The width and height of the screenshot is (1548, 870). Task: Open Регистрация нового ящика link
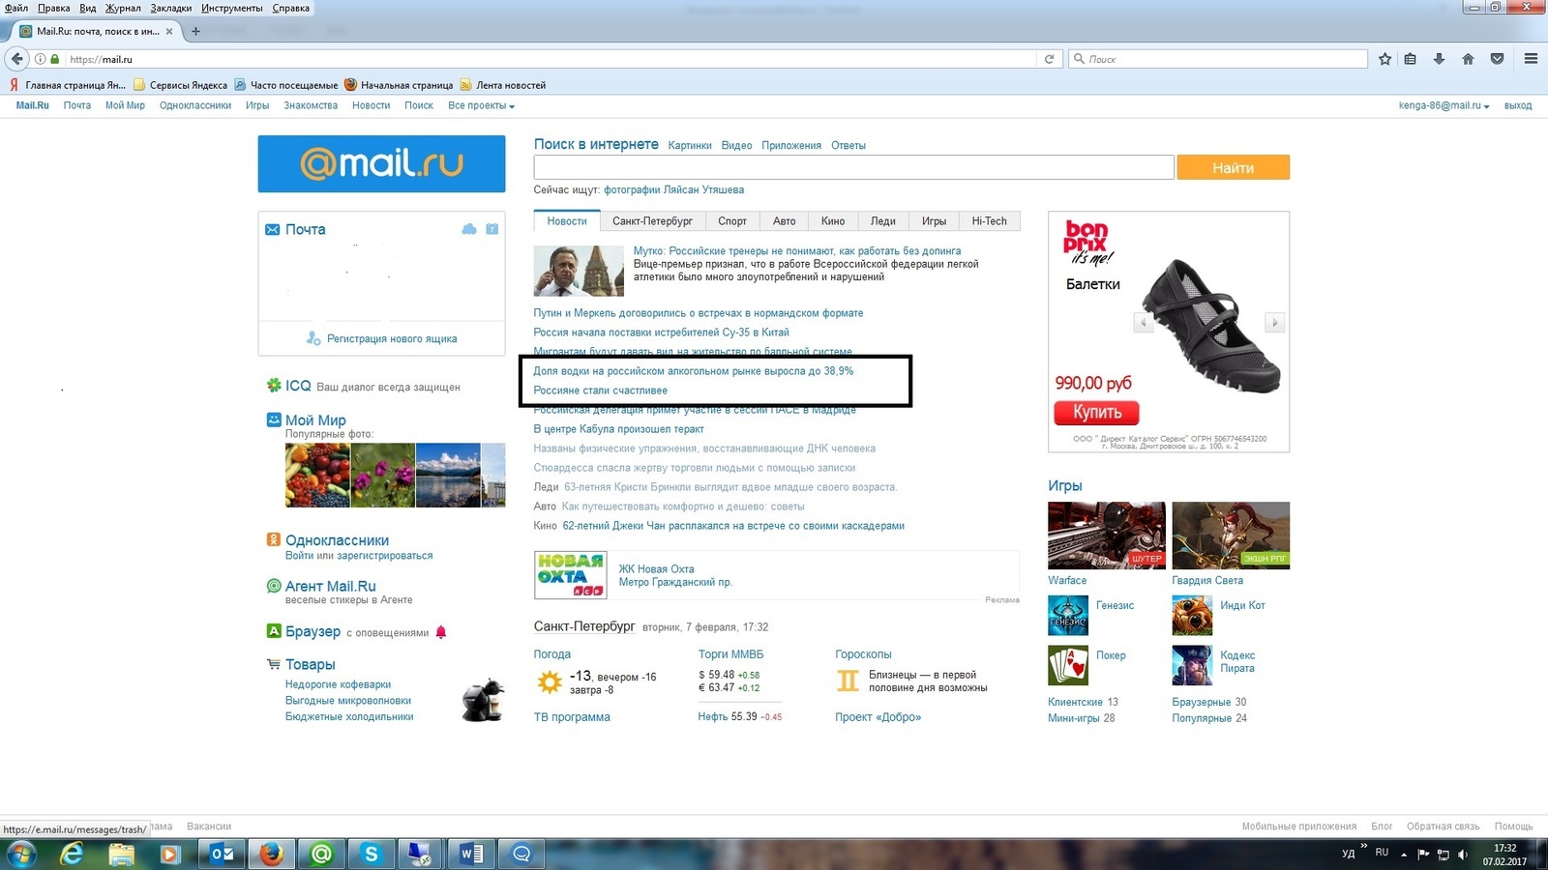391,339
